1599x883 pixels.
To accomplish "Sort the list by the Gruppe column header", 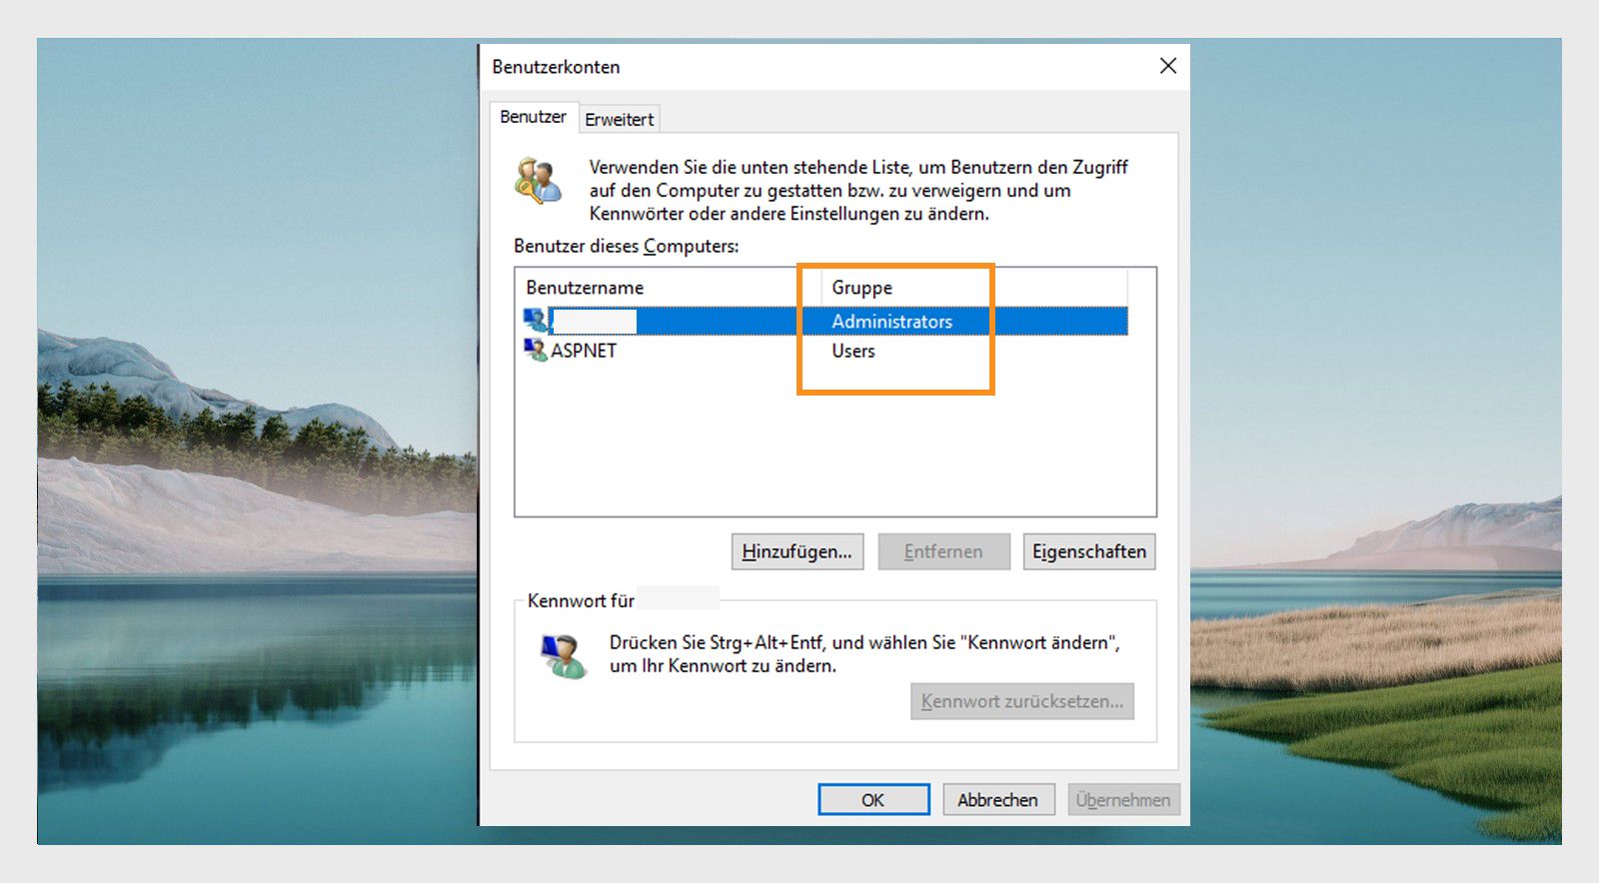I will pyautogui.click(x=974, y=287).
